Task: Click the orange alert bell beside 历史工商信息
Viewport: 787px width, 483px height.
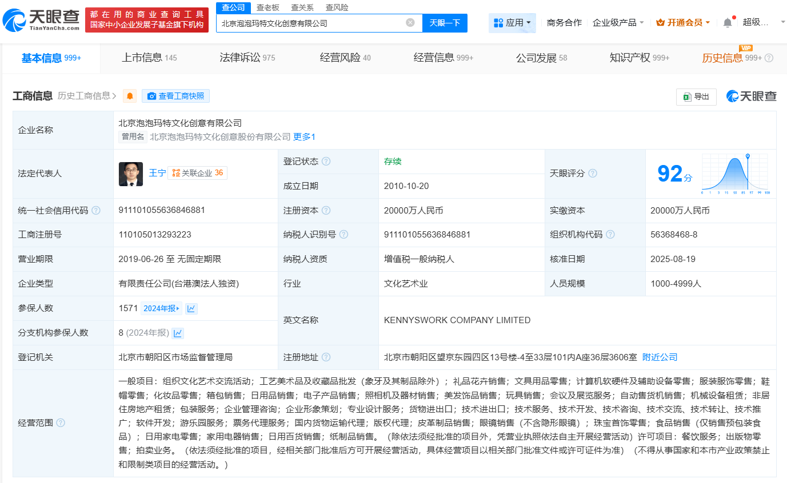Action: (129, 96)
